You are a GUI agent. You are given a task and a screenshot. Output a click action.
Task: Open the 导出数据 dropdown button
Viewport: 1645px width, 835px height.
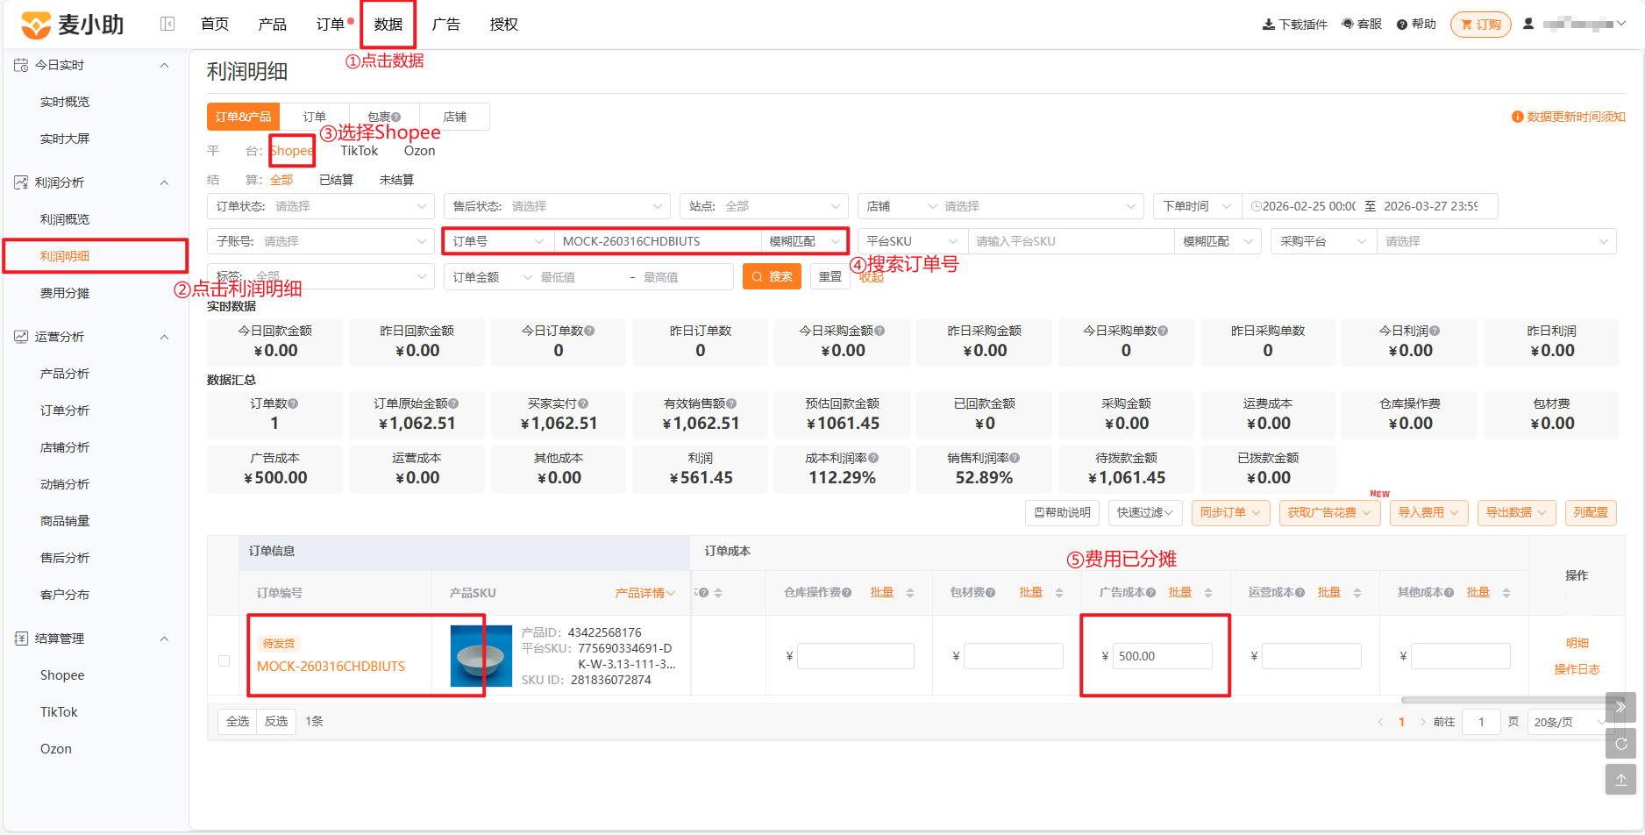[x=1516, y=512]
